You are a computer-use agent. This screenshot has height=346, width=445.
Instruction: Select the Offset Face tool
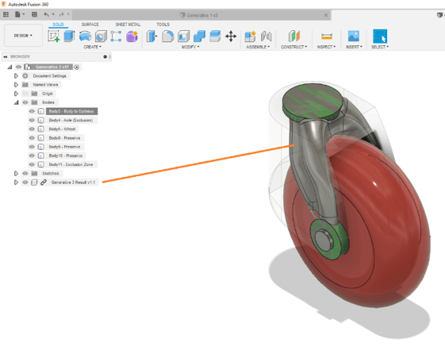(215, 37)
